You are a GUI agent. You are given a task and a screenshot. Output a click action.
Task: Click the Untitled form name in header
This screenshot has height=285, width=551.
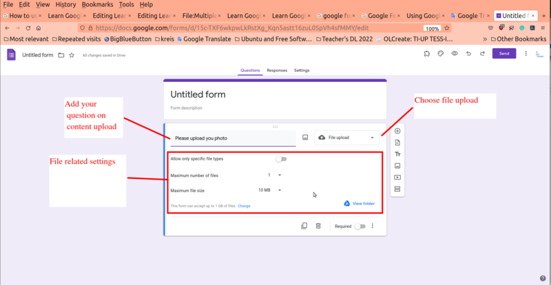pyautogui.click(x=38, y=55)
